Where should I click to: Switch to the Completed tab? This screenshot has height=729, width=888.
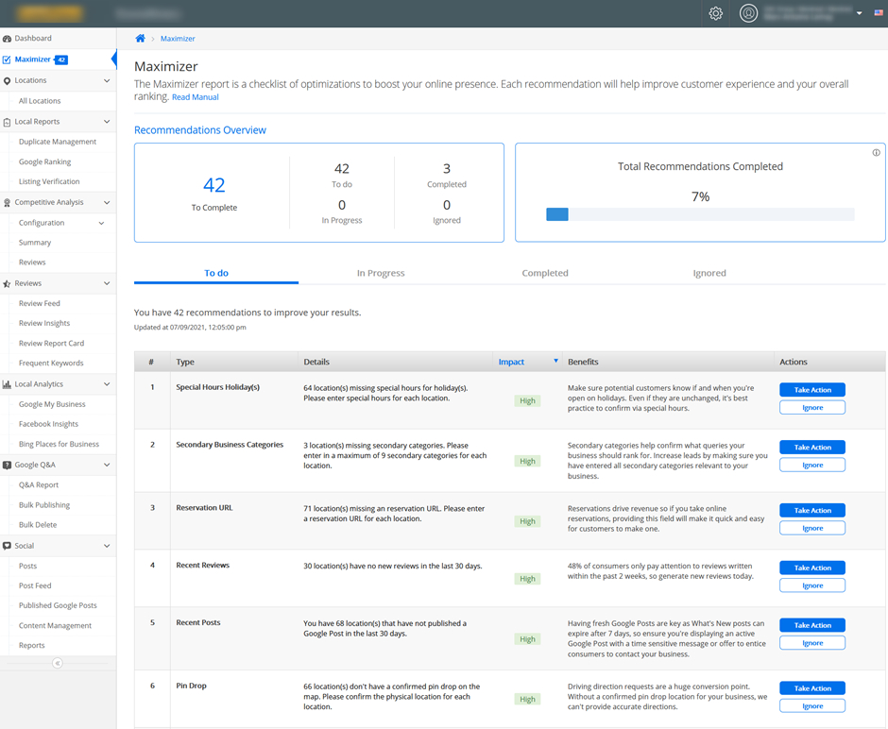pos(545,274)
